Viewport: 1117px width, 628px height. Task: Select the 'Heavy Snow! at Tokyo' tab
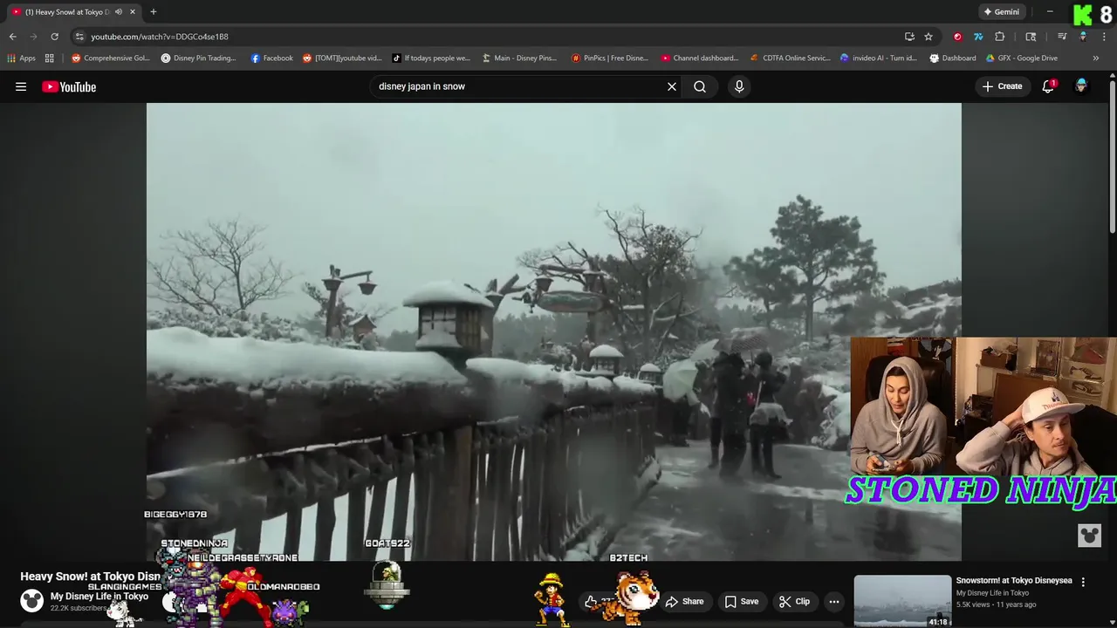coord(73,12)
